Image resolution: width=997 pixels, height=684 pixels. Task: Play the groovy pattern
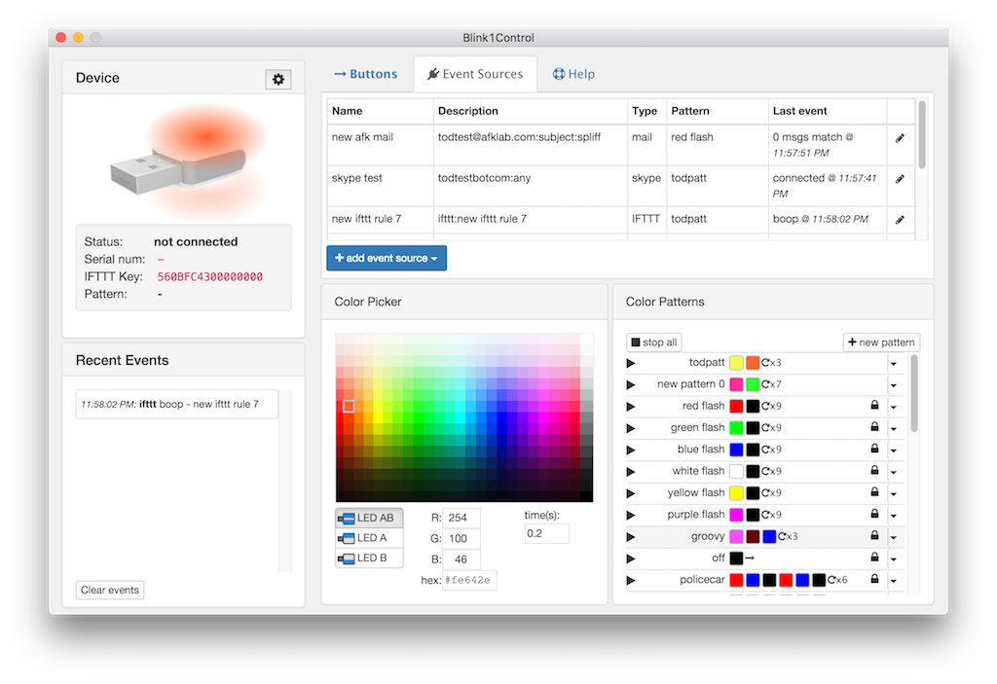[x=631, y=536]
